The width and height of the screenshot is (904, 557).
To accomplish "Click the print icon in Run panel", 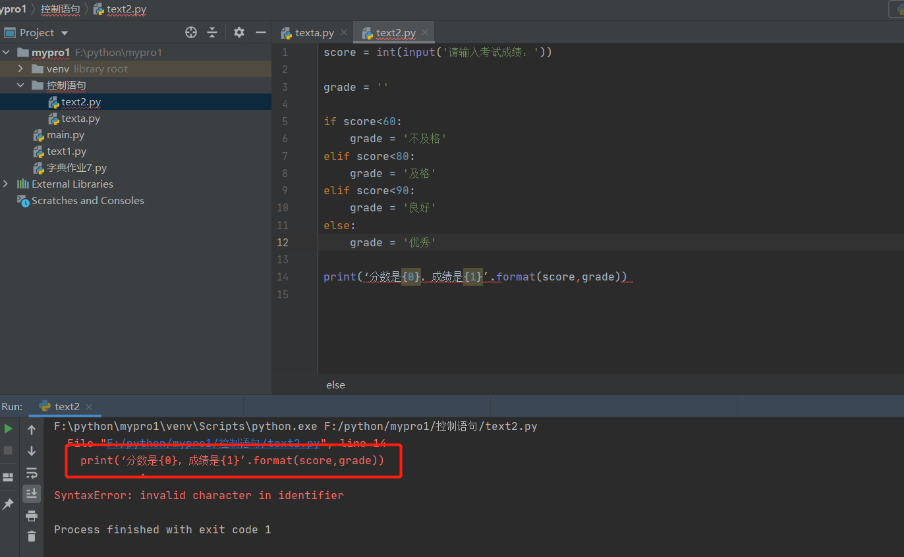I will tap(32, 515).
